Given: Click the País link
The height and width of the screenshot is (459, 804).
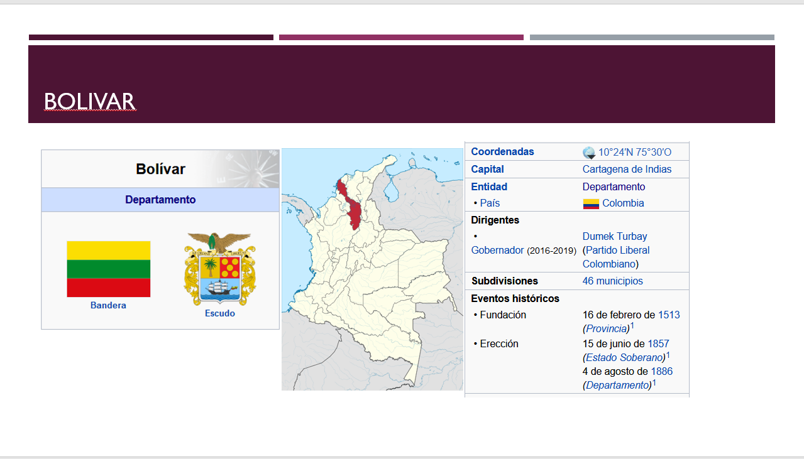Looking at the screenshot, I should tap(490, 203).
